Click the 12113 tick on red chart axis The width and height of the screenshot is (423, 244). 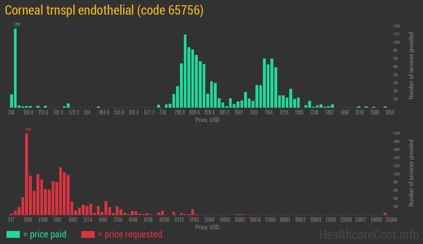click(x=194, y=220)
